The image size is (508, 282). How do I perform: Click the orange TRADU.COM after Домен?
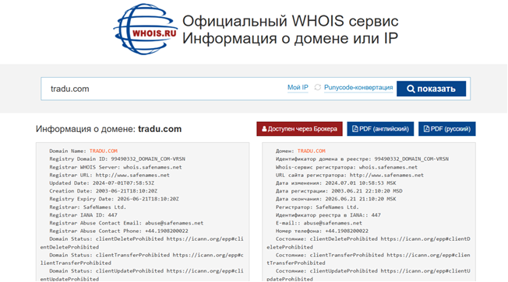312,151
